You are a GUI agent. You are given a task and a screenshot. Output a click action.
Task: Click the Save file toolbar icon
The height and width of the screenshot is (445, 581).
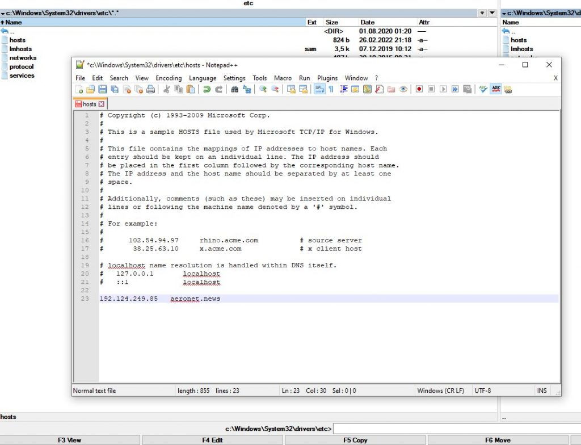point(103,89)
